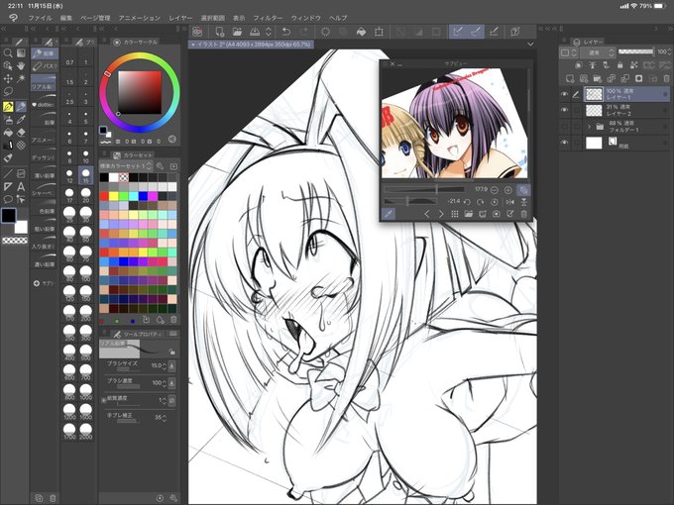Click the new raster layer icon in Layers panel
This screenshot has width=674, height=505.
click(x=570, y=78)
